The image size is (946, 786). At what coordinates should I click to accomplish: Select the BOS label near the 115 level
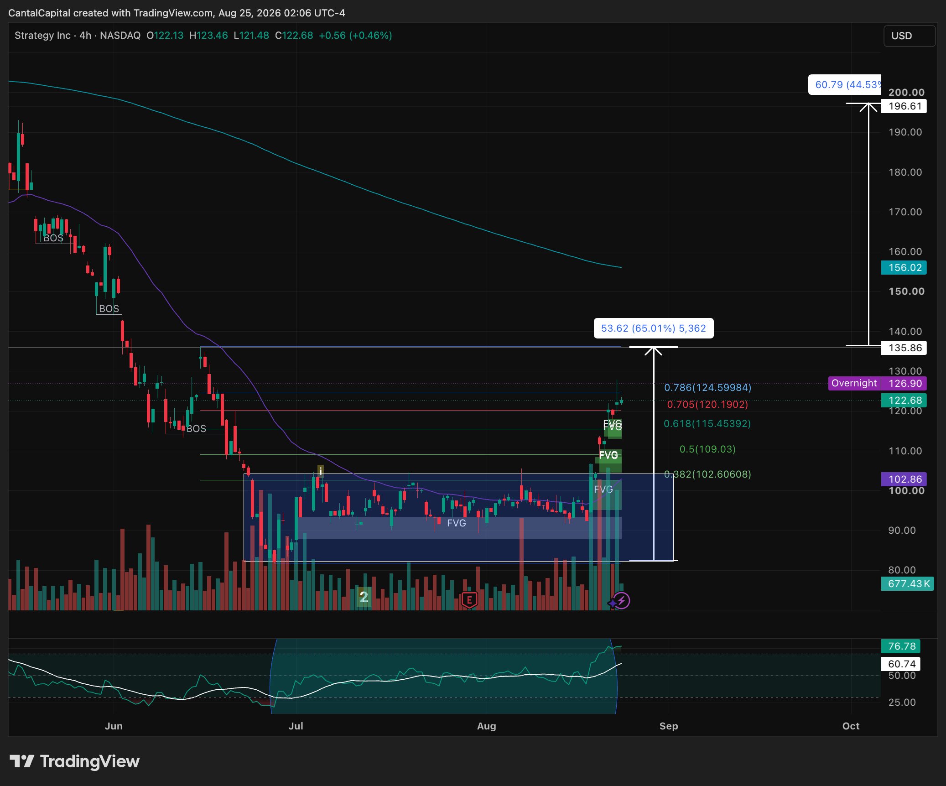click(196, 429)
